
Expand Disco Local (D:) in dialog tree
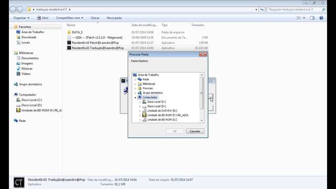140,107
